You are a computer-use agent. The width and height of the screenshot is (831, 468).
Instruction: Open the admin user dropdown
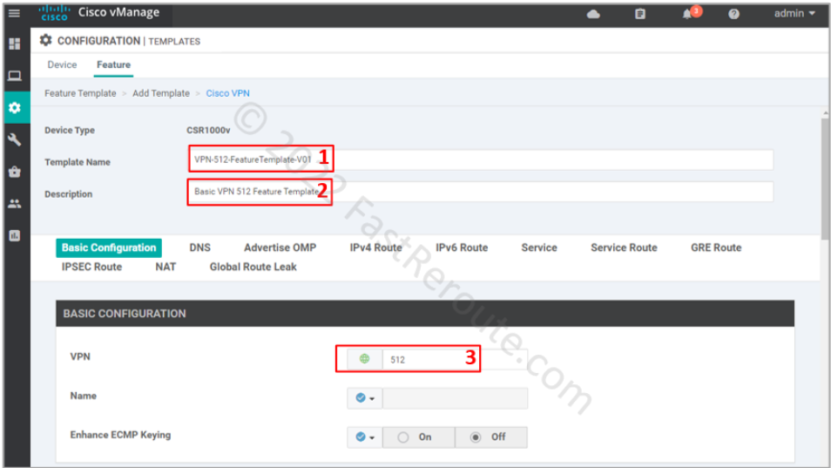click(x=794, y=13)
